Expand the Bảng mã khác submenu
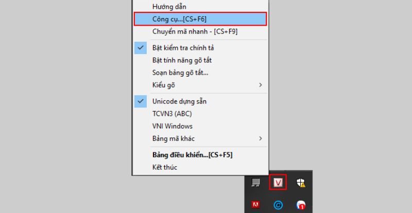Image resolution: width=412 pixels, height=213 pixels. point(200,138)
